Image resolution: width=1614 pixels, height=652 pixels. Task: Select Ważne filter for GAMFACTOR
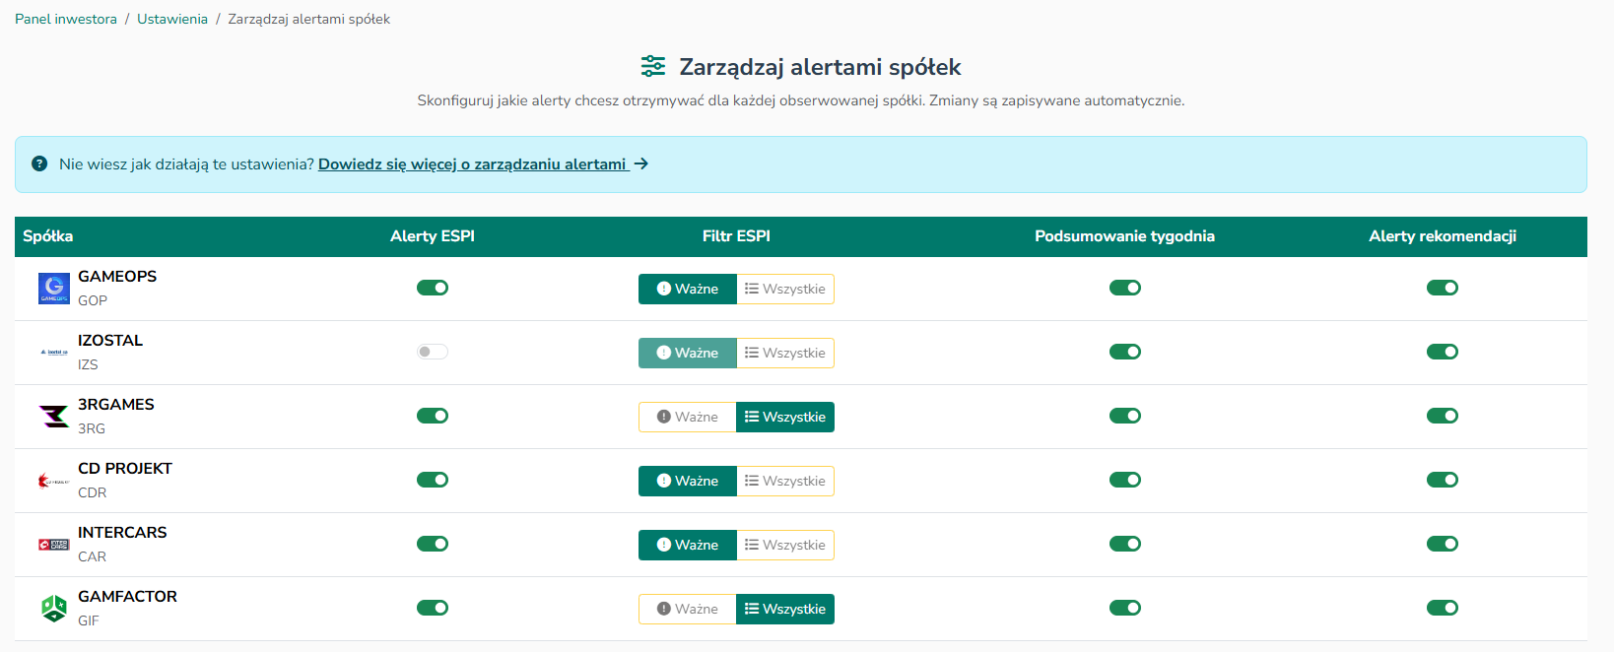688,609
